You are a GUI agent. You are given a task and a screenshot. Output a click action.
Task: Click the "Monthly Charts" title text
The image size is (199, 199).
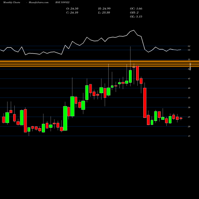[x=12, y=2]
